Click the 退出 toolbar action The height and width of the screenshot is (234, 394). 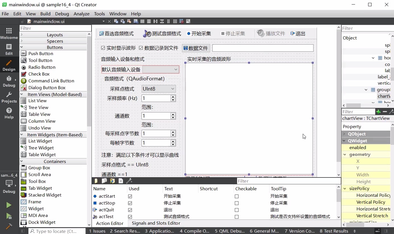[x=298, y=34]
